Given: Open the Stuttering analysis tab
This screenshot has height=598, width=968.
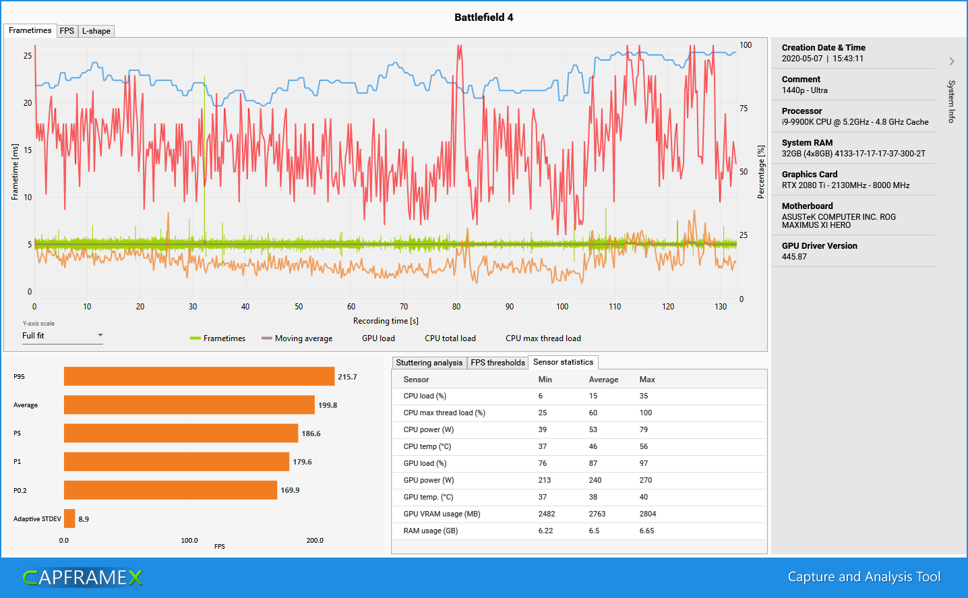Looking at the screenshot, I should click(x=429, y=363).
